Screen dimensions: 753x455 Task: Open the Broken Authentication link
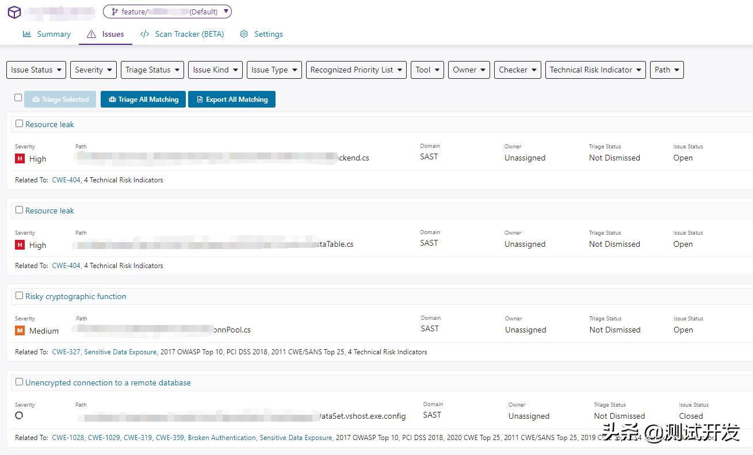tap(222, 438)
